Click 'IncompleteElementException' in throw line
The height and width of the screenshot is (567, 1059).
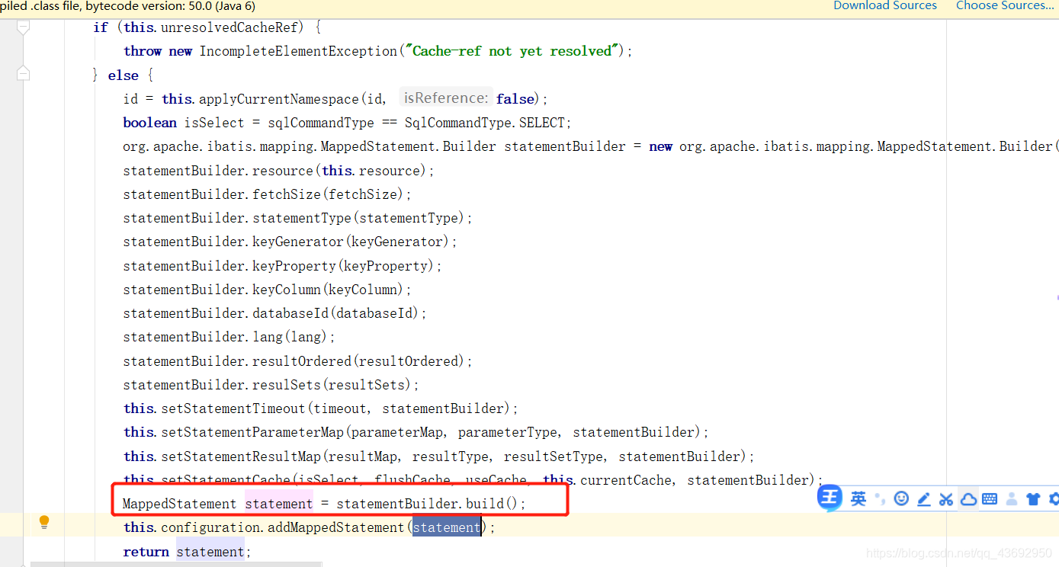(x=298, y=51)
